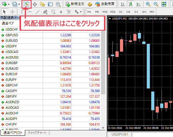Select the text label tool
The width and height of the screenshot is (173, 137).
tap(69, 12)
